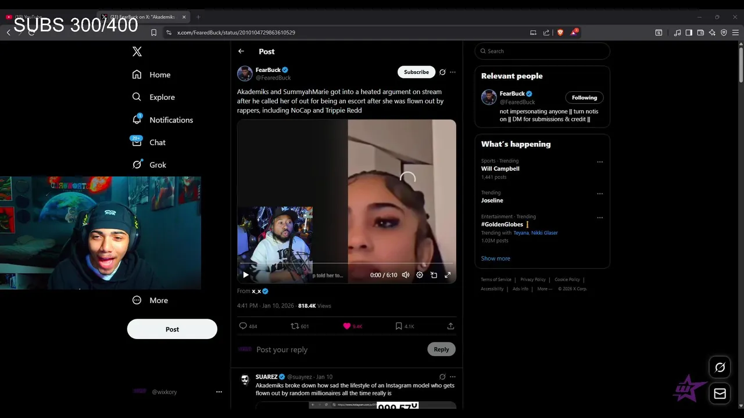Click the Reply button
The width and height of the screenshot is (744, 418).
tap(441, 349)
